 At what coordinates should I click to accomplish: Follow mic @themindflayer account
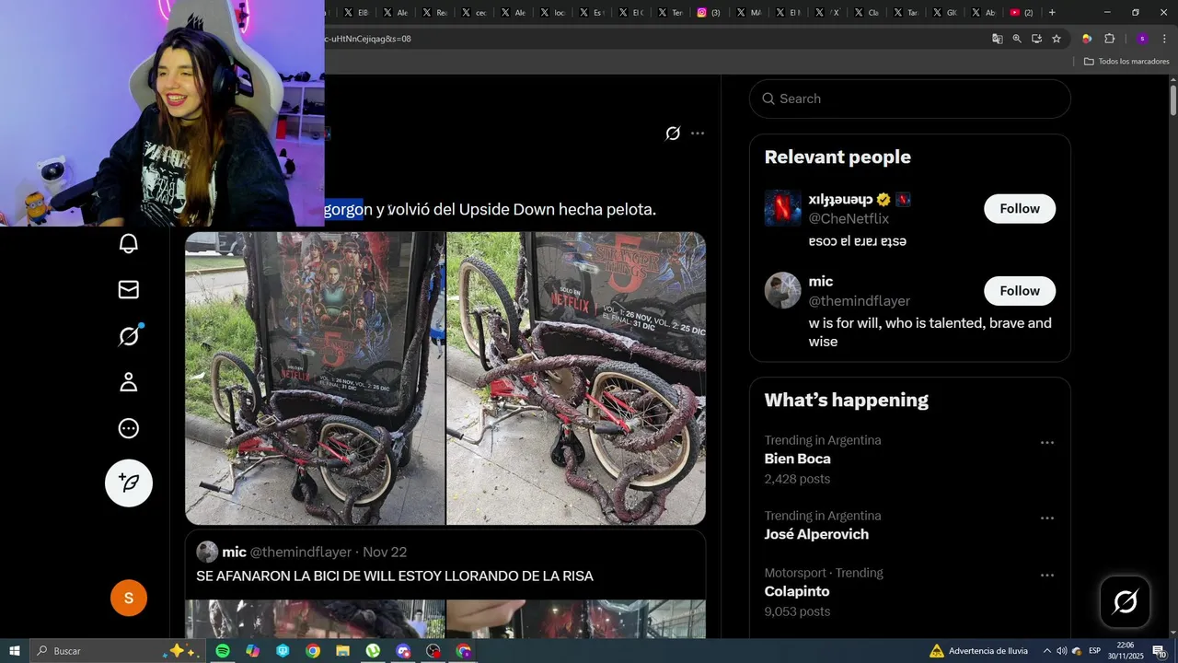pos(1020,291)
